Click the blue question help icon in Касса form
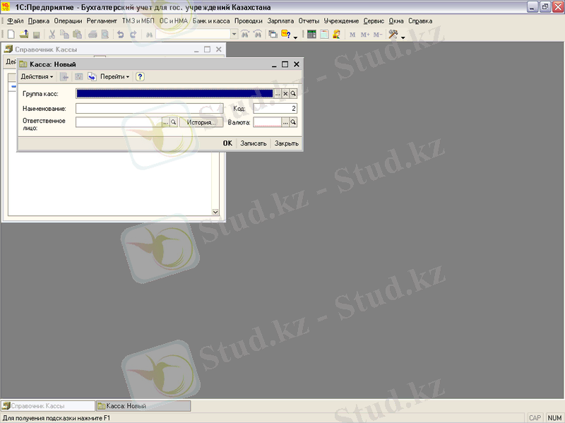This screenshot has height=423, width=565. (x=140, y=76)
